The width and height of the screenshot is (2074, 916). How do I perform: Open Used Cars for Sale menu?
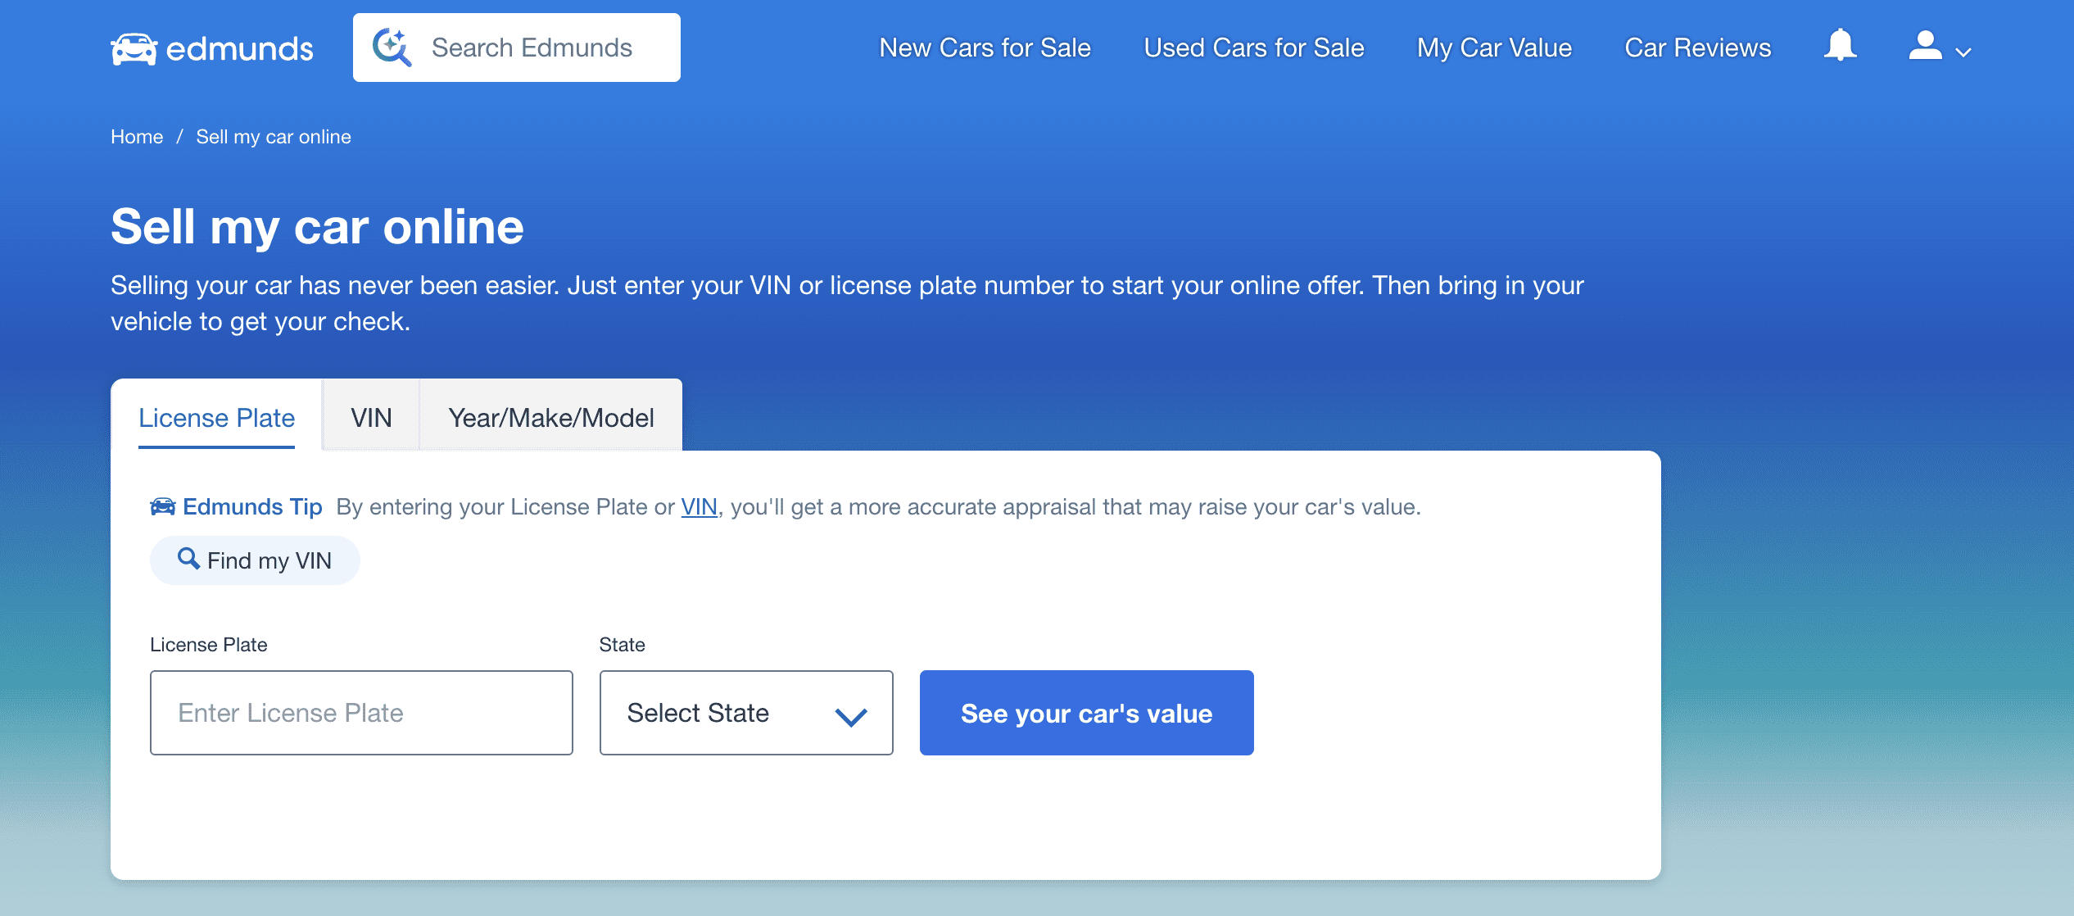(1254, 48)
